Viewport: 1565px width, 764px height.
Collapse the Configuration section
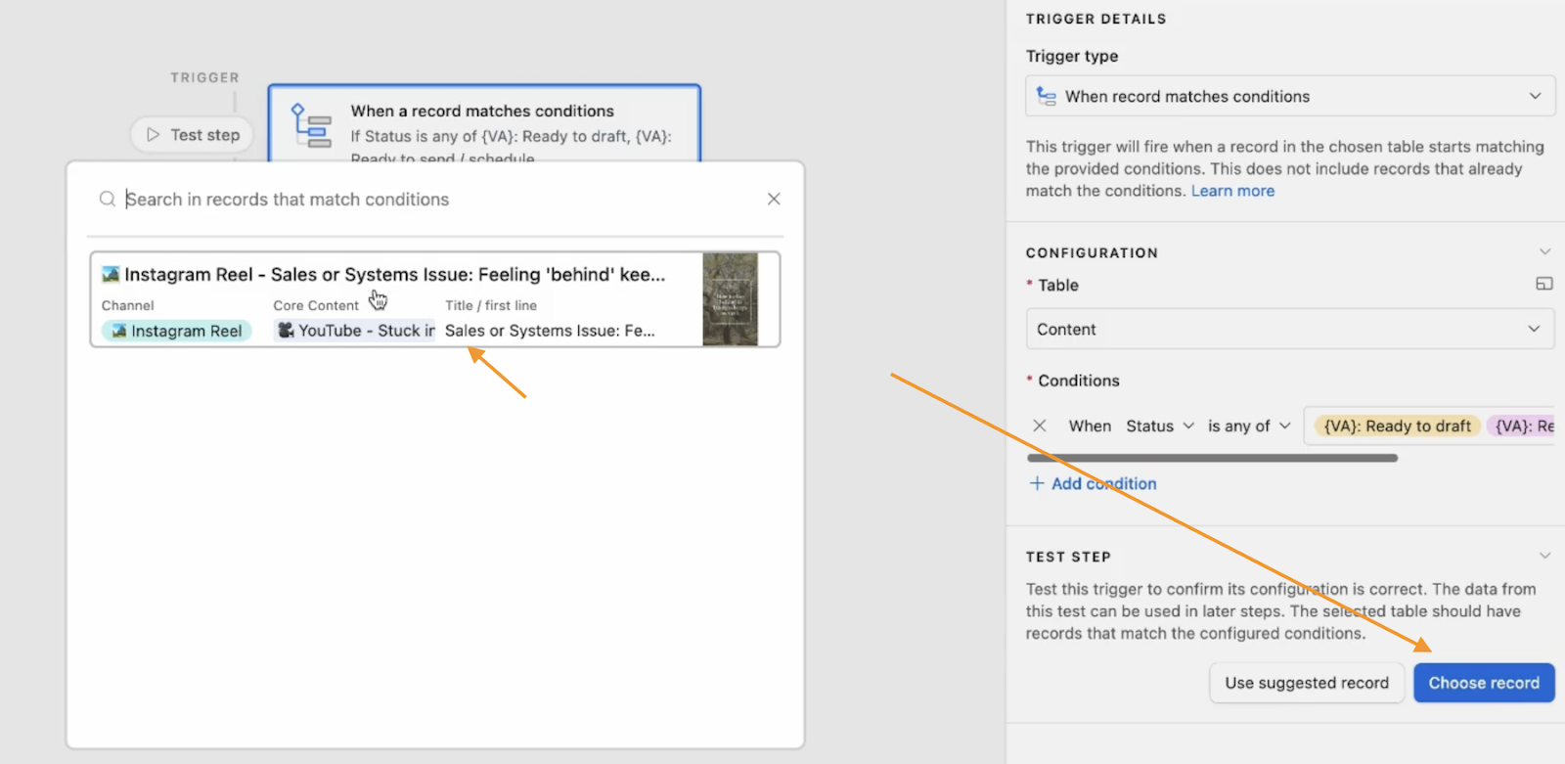(1544, 252)
